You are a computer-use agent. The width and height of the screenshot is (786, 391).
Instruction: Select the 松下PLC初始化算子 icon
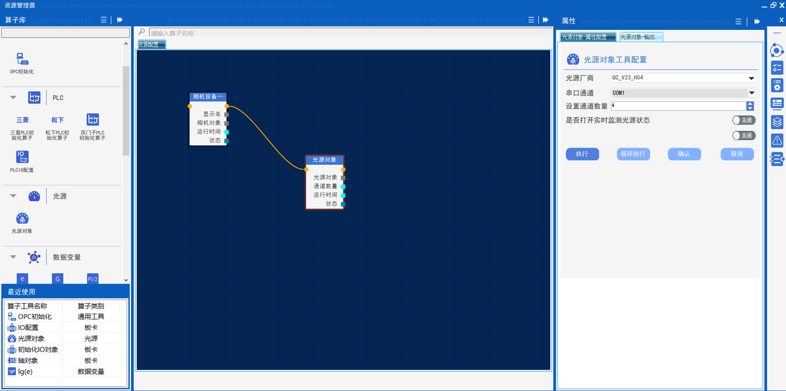point(57,120)
